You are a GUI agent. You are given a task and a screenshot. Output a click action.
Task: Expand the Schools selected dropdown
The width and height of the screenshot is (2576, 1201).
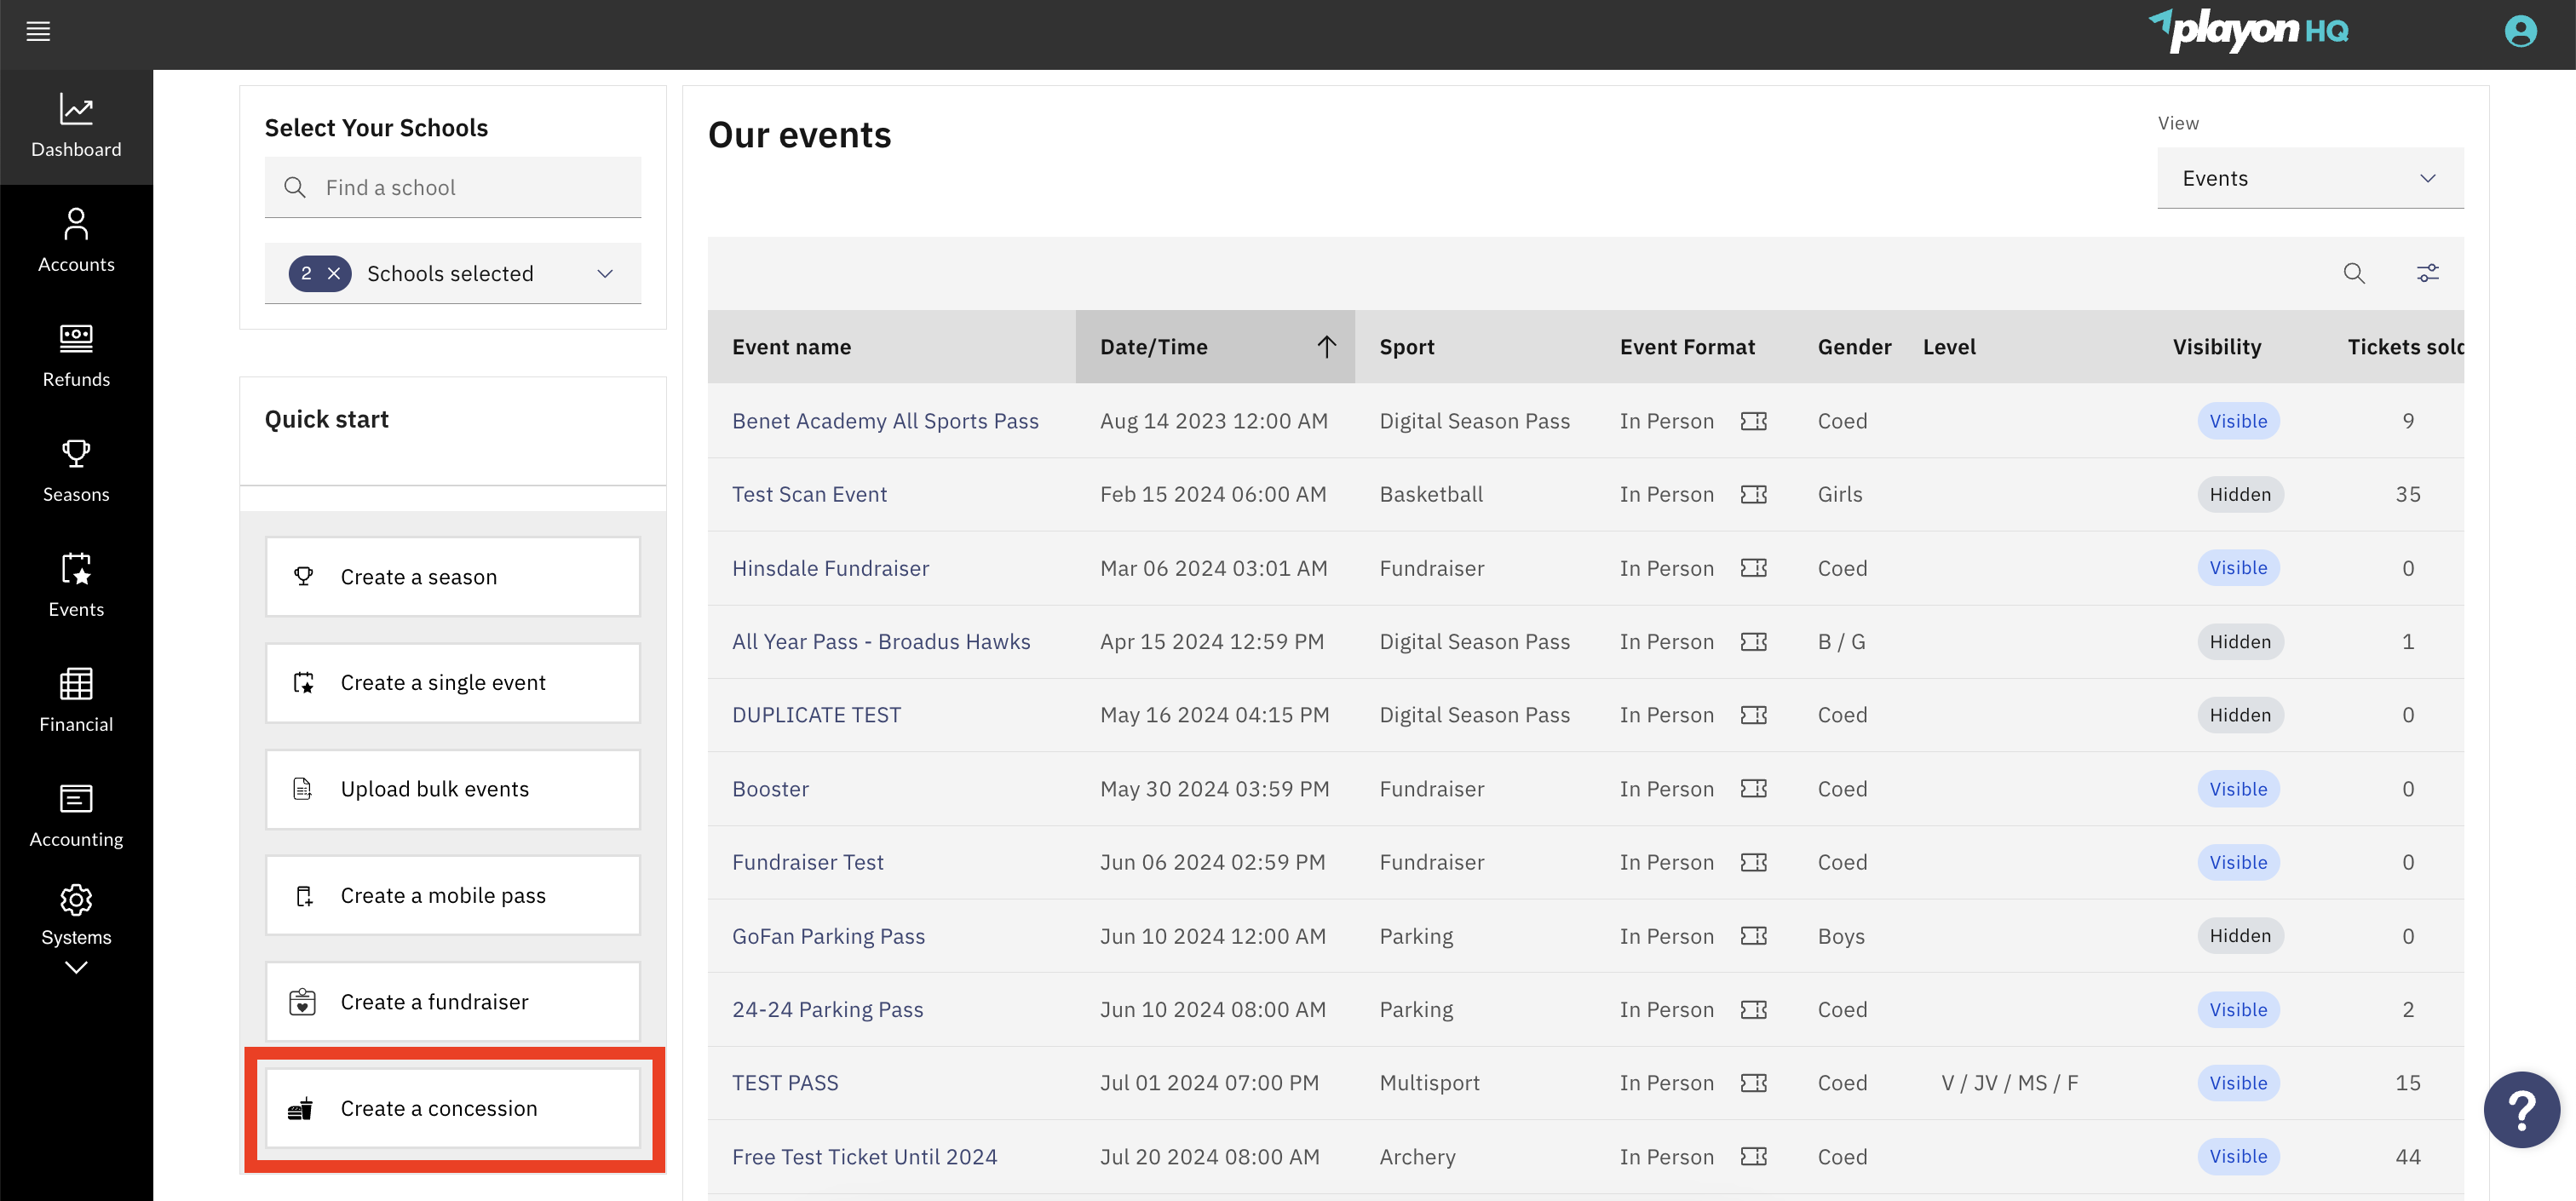pyautogui.click(x=604, y=273)
